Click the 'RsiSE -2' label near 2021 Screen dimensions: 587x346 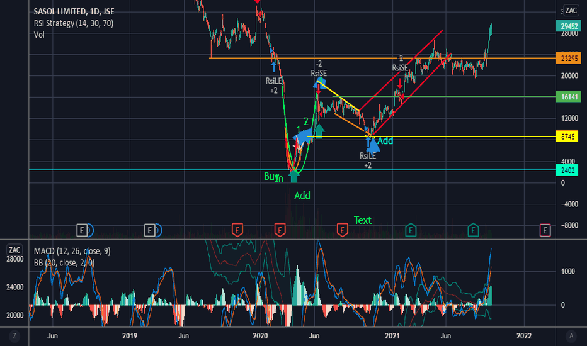[x=400, y=63]
